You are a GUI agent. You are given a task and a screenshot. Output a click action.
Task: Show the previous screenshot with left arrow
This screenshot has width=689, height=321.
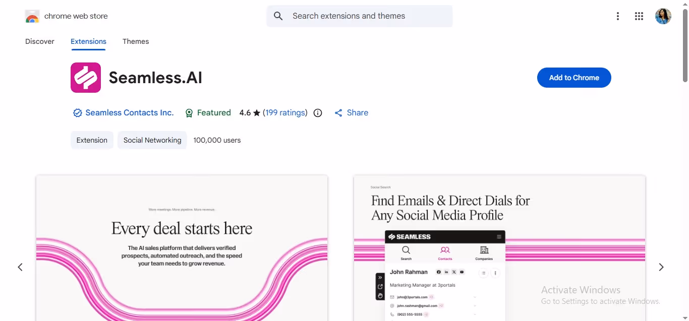click(20, 267)
